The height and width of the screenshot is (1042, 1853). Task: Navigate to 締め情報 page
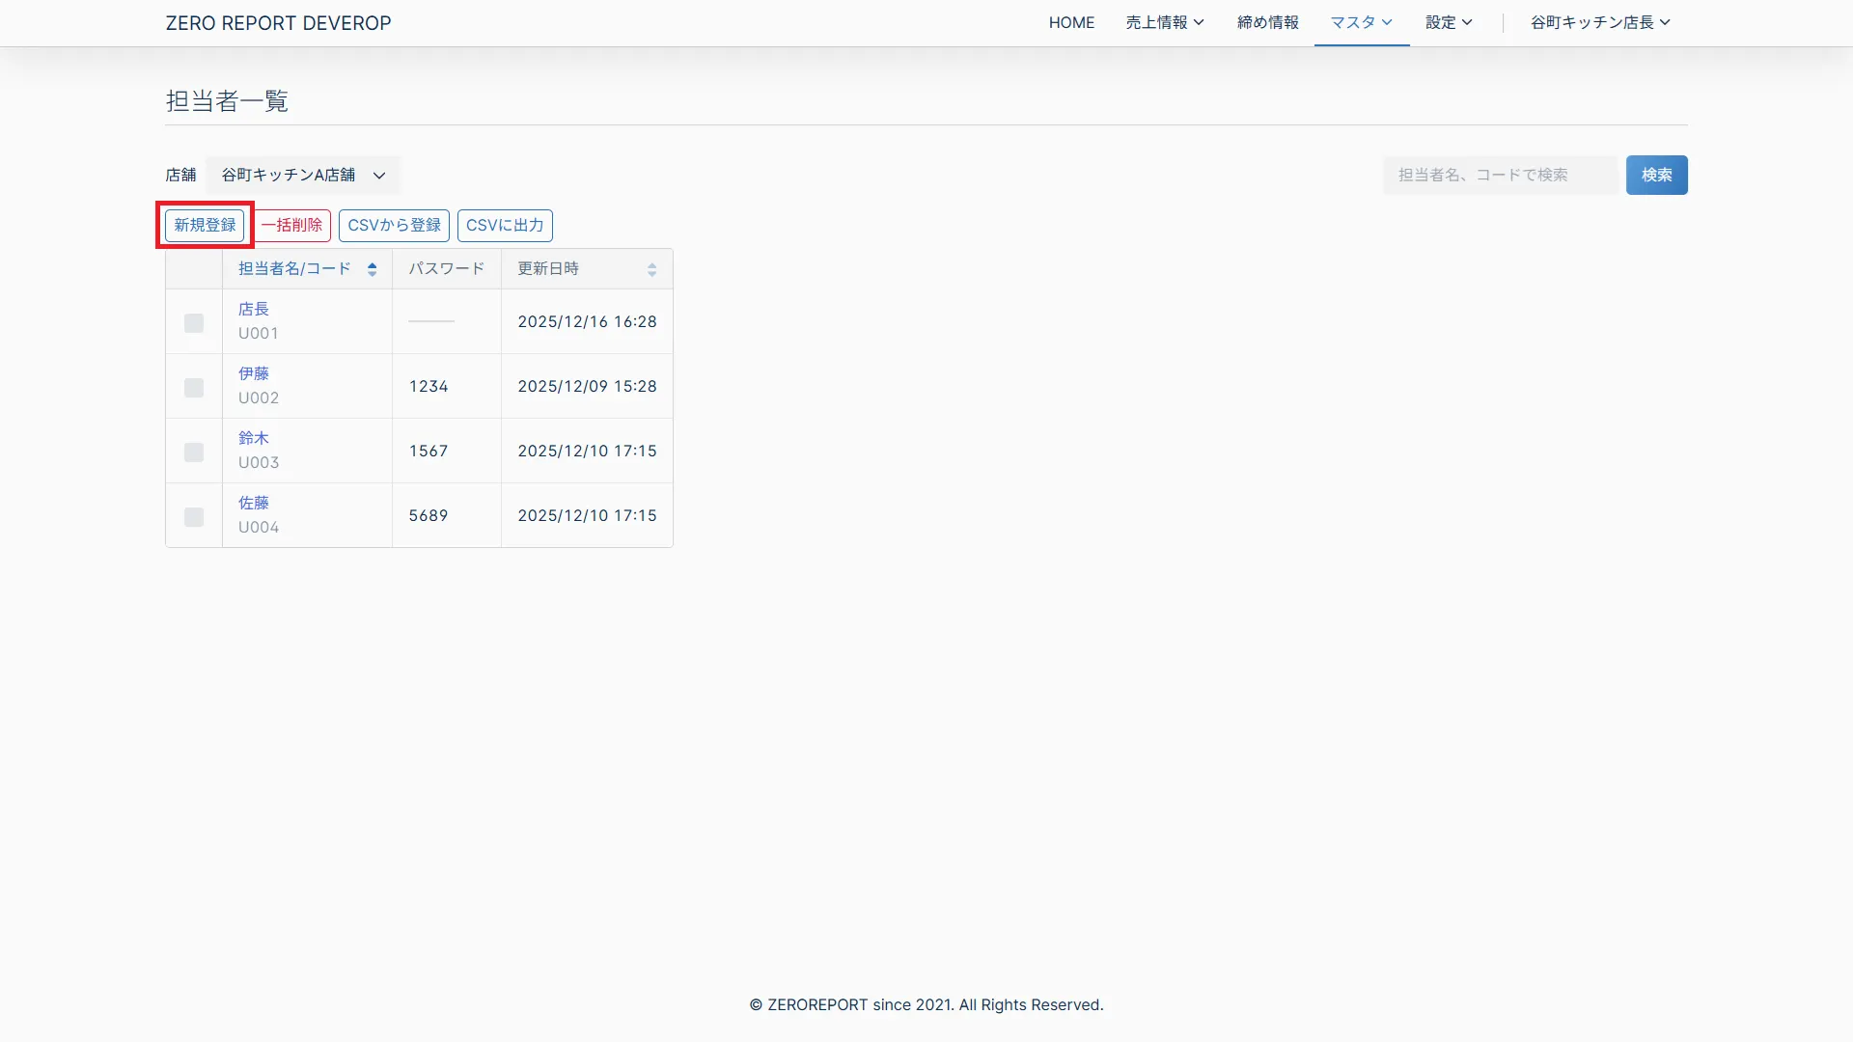point(1267,22)
